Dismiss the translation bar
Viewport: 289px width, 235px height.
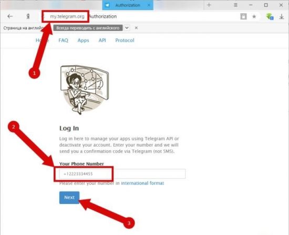tap(136, 28)
